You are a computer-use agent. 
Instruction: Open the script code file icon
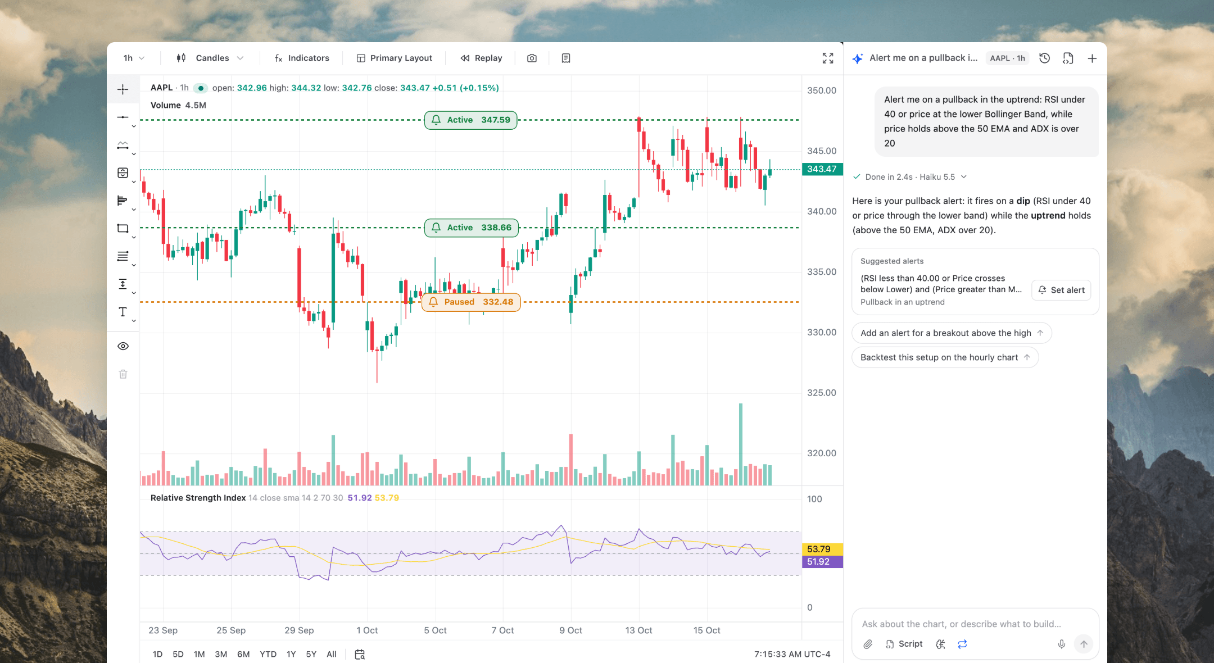click(x=1068, y=58)
